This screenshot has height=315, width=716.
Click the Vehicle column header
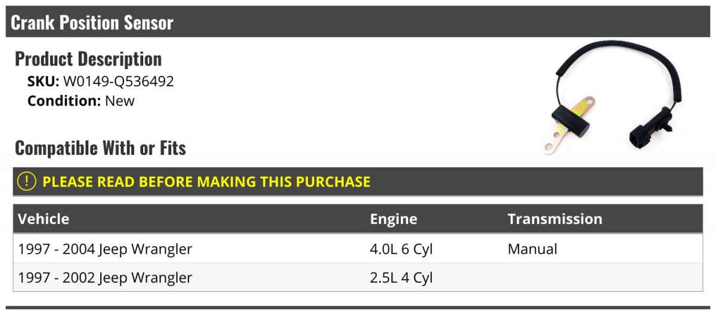(44, 219)
